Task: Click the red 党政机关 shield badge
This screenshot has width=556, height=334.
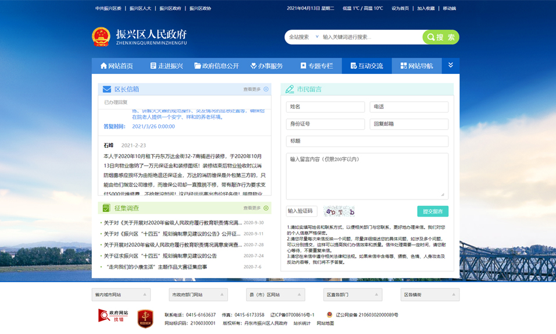Action: 145,318
